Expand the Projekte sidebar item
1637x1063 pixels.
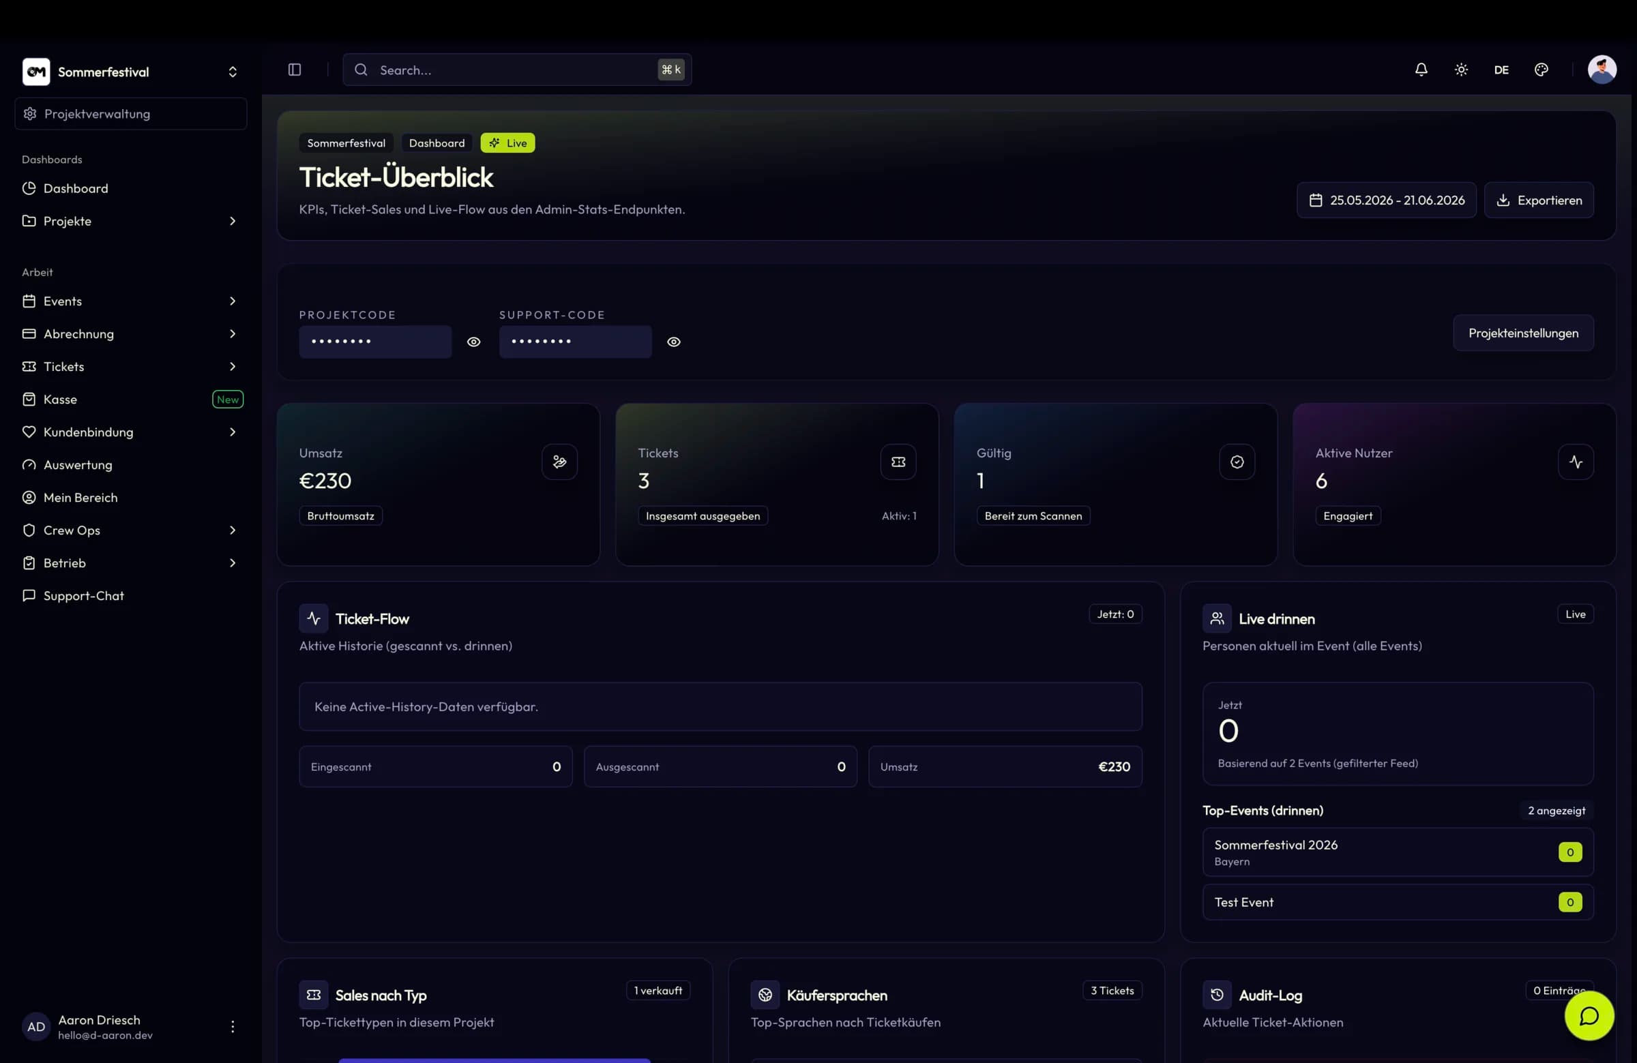131,221
